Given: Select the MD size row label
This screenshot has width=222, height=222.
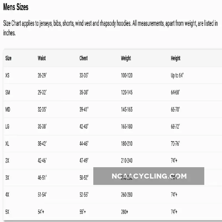Looking at the screenshot, I should point(8,109).
